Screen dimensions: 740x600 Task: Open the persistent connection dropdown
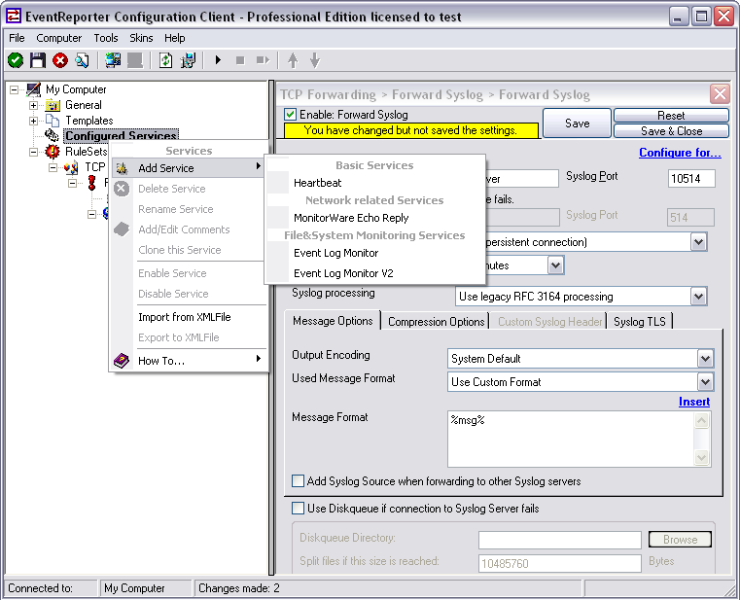pos(698,242)
